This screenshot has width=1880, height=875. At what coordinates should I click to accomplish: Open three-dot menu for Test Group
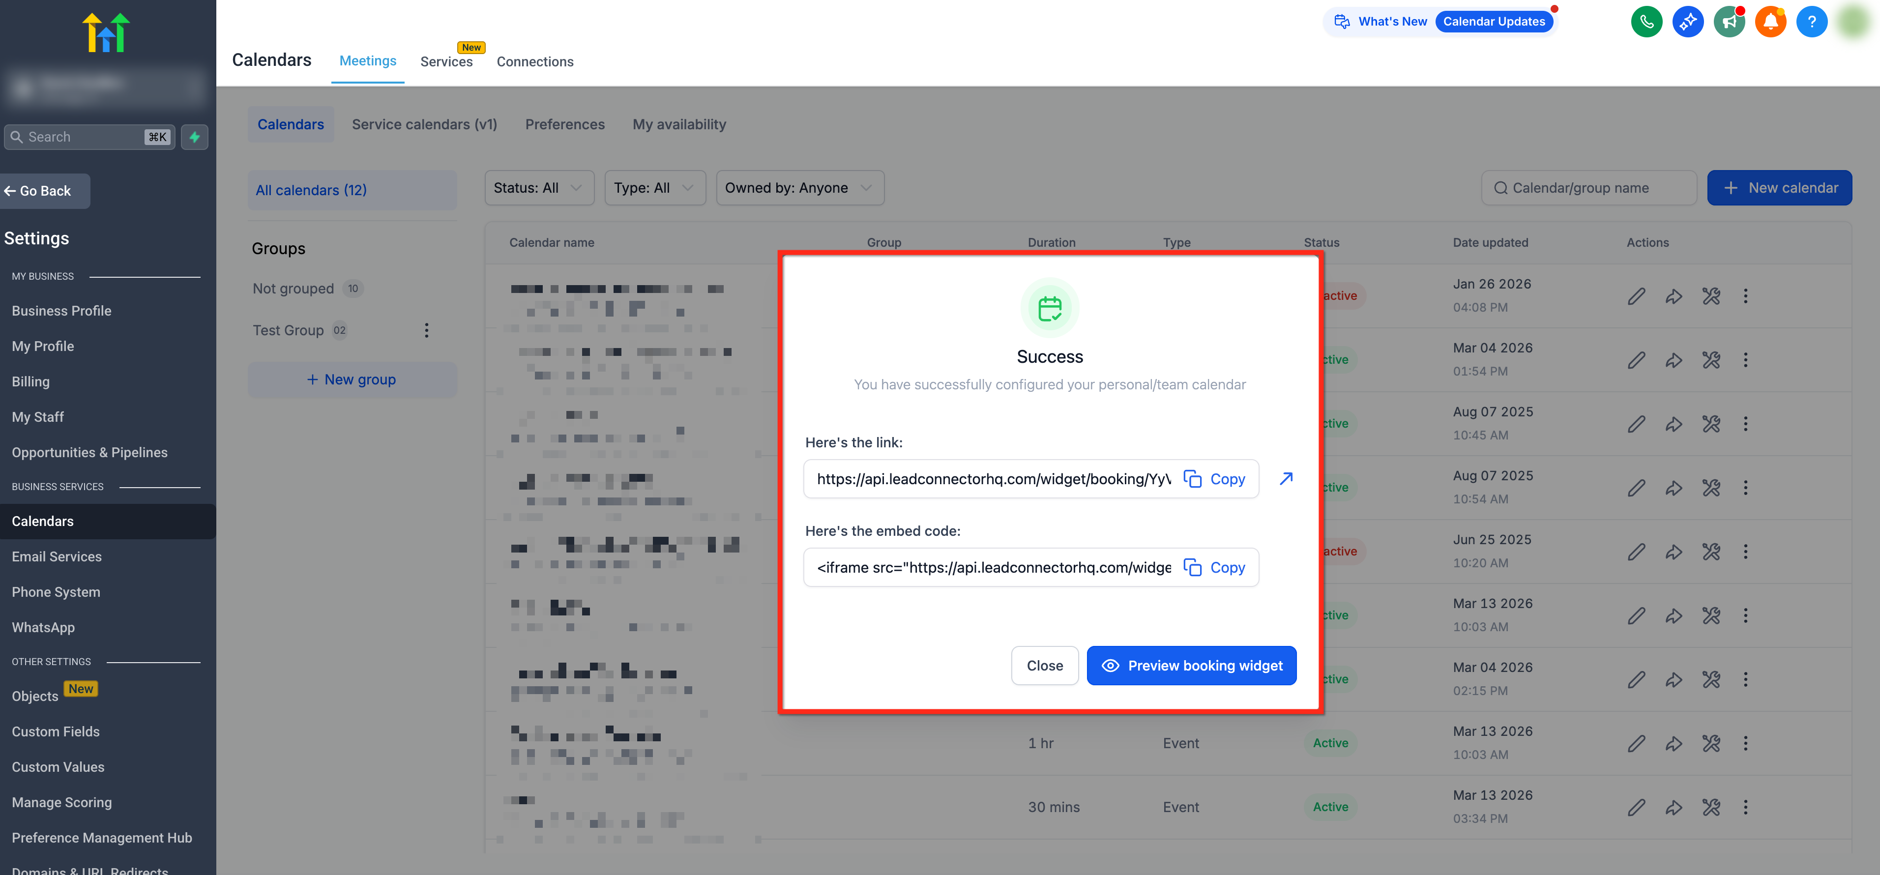426,331
